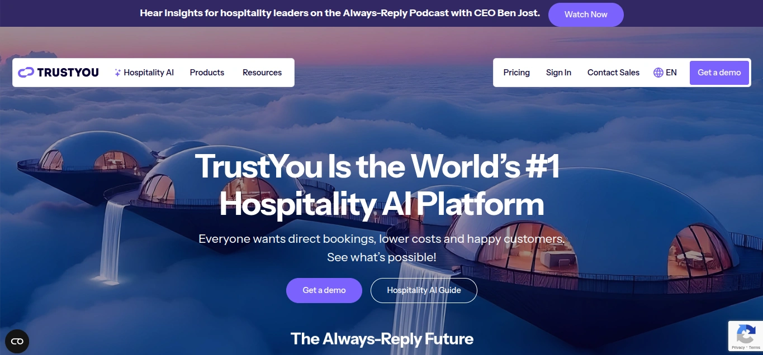Click the hero Get a demo button
This screenshot has height=355, width=763.
click(x=324, y=290)
